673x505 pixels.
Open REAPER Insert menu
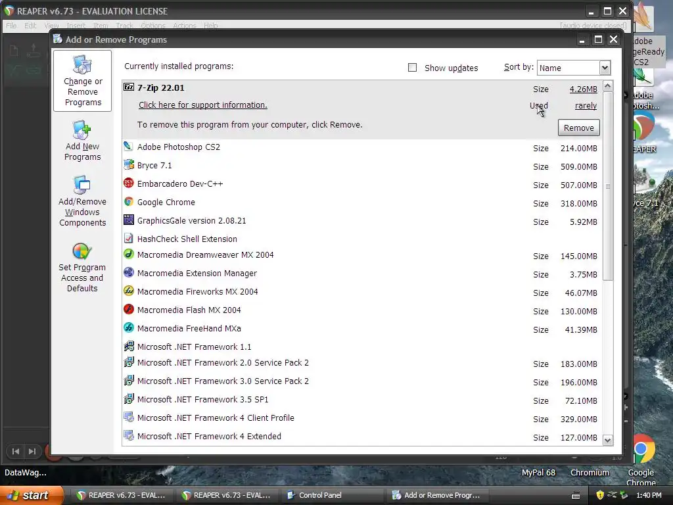click(76, 26)
